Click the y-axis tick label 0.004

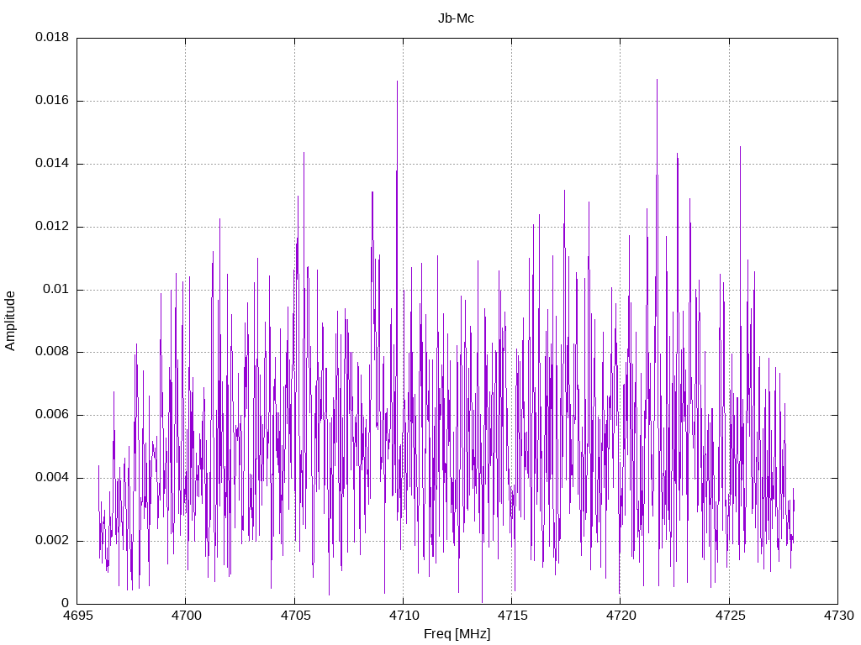[x=52, y=477]
